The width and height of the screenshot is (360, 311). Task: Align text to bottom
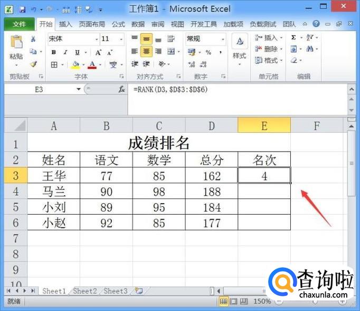pyautogui.click(x=158, y=39)
